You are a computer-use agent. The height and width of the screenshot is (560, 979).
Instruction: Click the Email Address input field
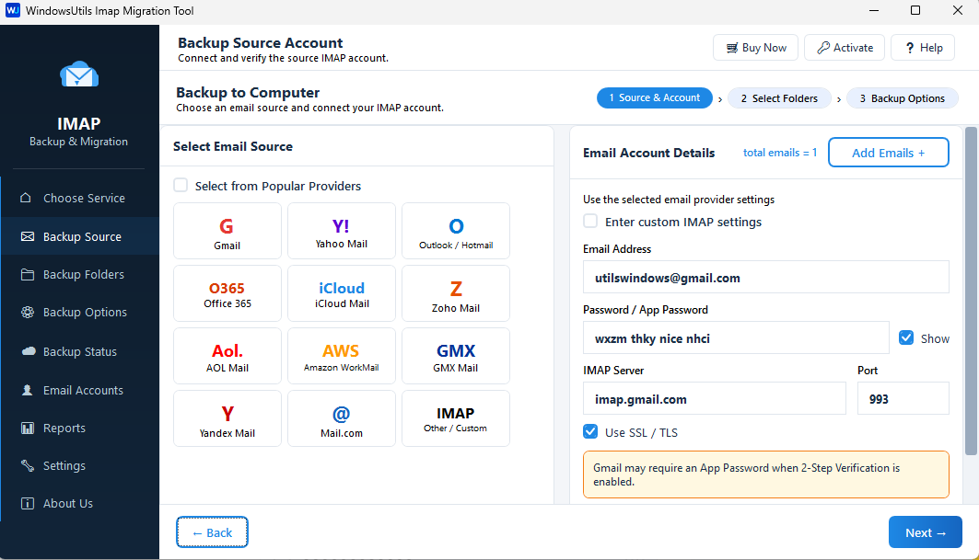point(766,277)
